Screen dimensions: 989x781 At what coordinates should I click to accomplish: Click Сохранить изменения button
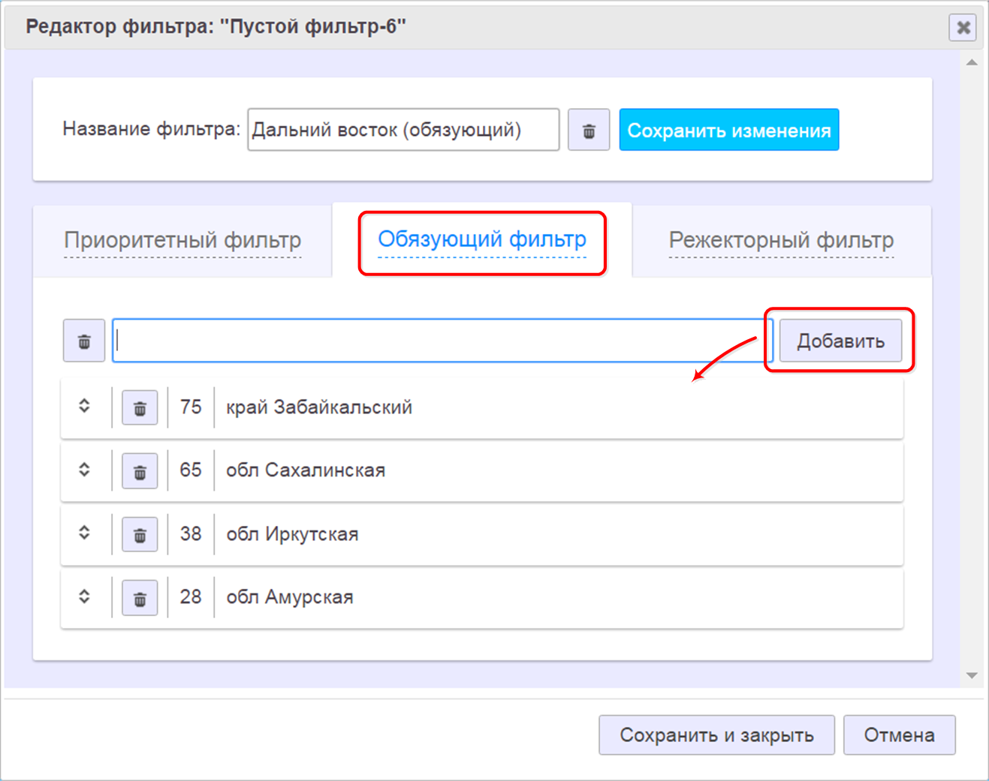pos(728,131)
